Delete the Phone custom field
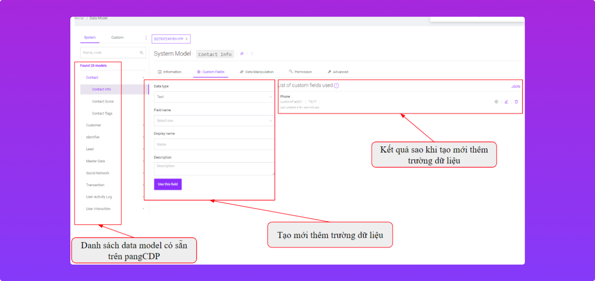This screenshot has width=595, height=281. [516, 102]
